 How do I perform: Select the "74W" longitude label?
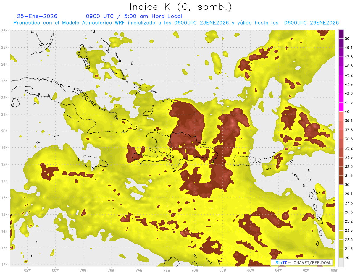pos(139,270)
